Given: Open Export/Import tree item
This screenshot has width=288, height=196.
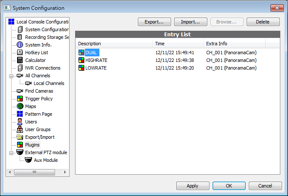Looking at the screenshot, I should [x=40, y=137].
